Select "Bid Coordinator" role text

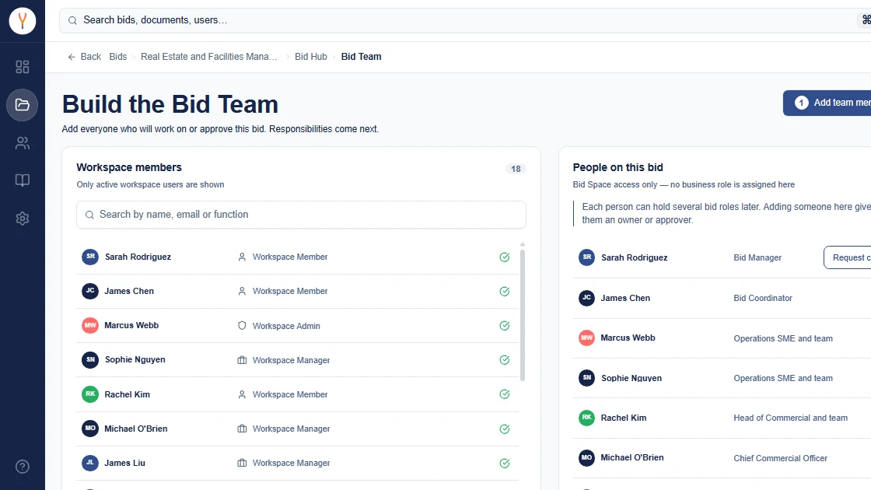763,298
